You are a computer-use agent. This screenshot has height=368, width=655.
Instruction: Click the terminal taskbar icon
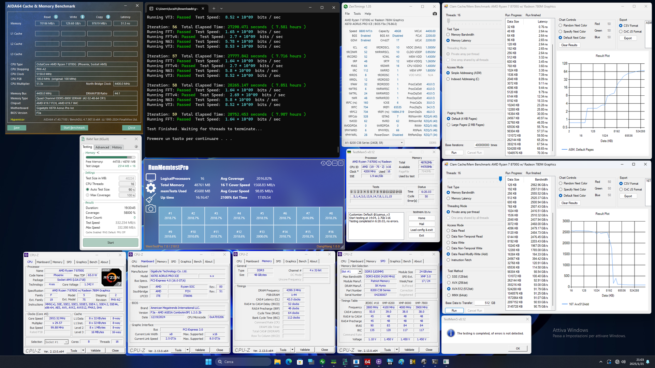click(x=435, y=362)
